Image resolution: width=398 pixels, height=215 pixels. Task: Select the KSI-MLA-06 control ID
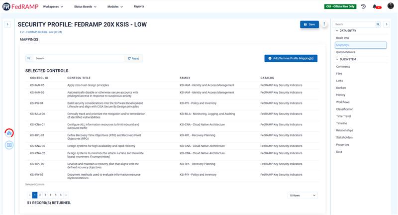[38, 114]
